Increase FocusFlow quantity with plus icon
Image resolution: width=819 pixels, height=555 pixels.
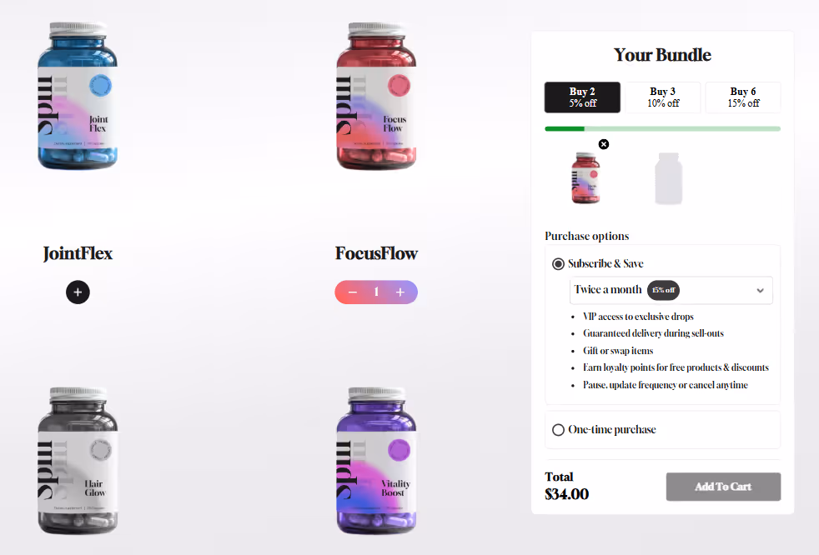[400, 292]
